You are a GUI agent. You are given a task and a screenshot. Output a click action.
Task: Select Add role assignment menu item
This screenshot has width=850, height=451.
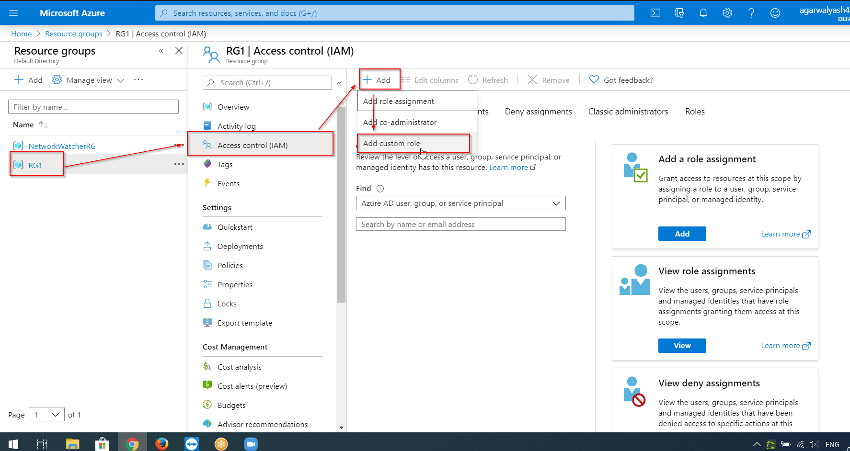(x=399, y=101)
